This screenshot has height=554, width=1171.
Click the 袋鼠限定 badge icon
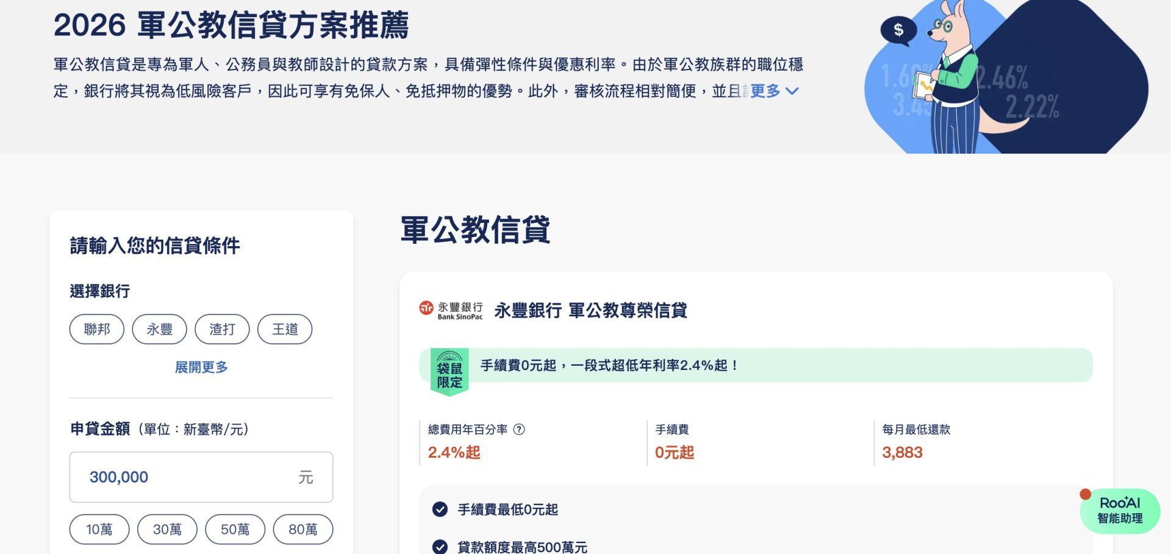449,368
